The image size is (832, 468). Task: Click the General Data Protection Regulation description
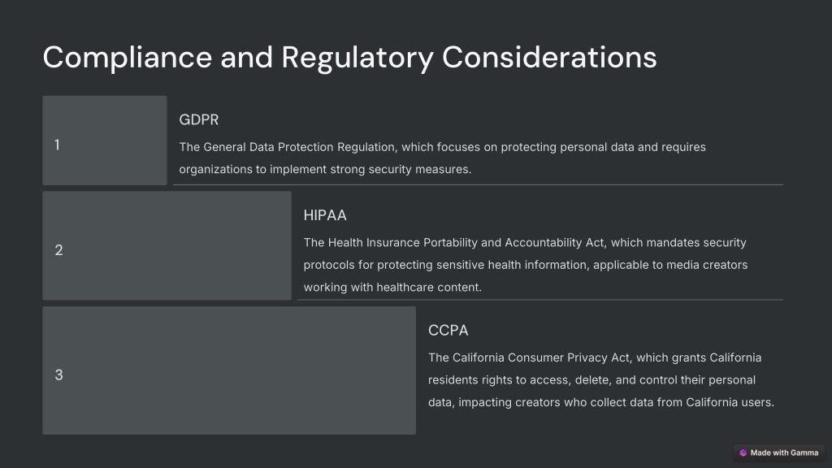[x=443, y=158]
